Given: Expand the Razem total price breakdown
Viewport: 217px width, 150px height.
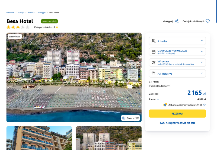Looking at the screenshot, I should 154,99.
